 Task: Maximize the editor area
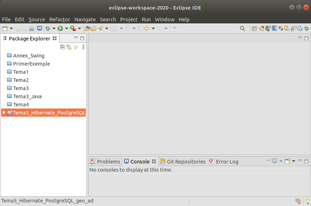(x=306, y=38)
